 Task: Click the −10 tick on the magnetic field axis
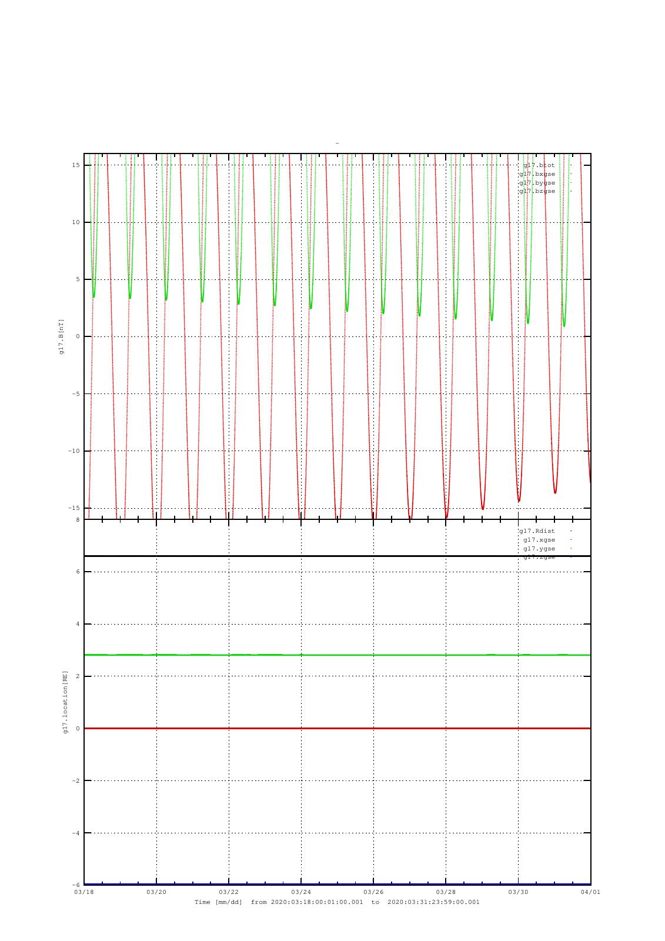pos(73,451)
